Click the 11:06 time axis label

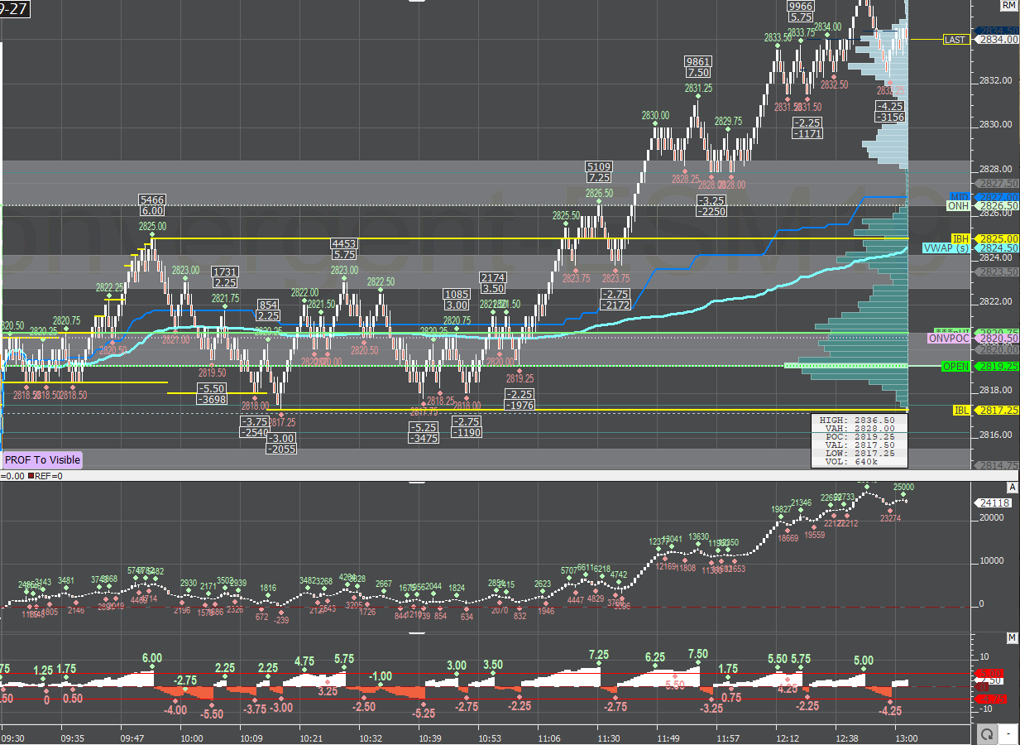click(x=548, y=738)
